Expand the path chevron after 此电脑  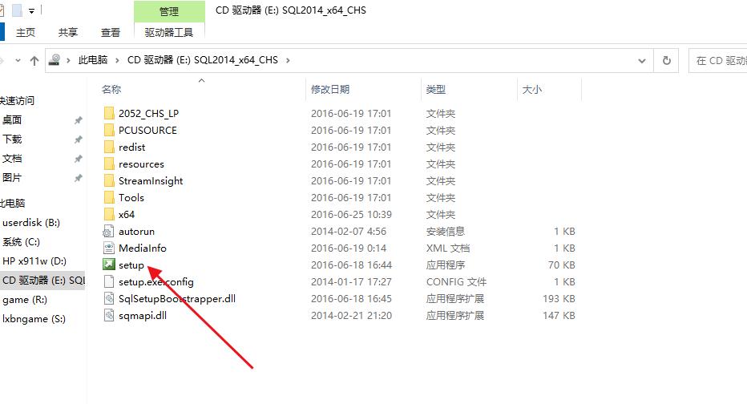click(117, 60)
